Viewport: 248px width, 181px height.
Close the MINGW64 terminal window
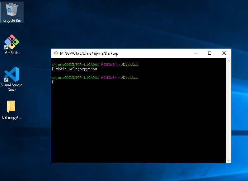[224, 53]
